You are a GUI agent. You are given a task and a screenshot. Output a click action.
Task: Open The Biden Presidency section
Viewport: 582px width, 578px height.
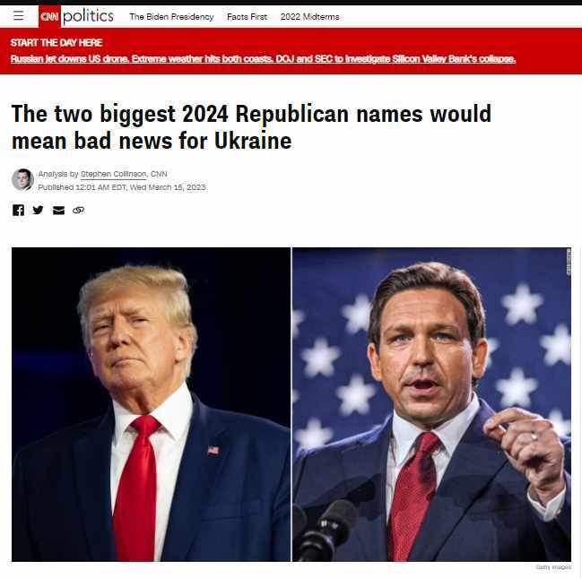click(x=171, y=17)
